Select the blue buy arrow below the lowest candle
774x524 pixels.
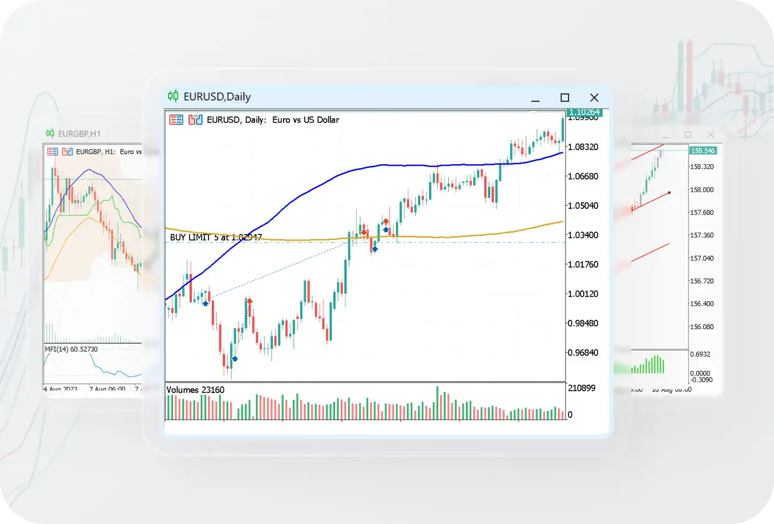235,359
